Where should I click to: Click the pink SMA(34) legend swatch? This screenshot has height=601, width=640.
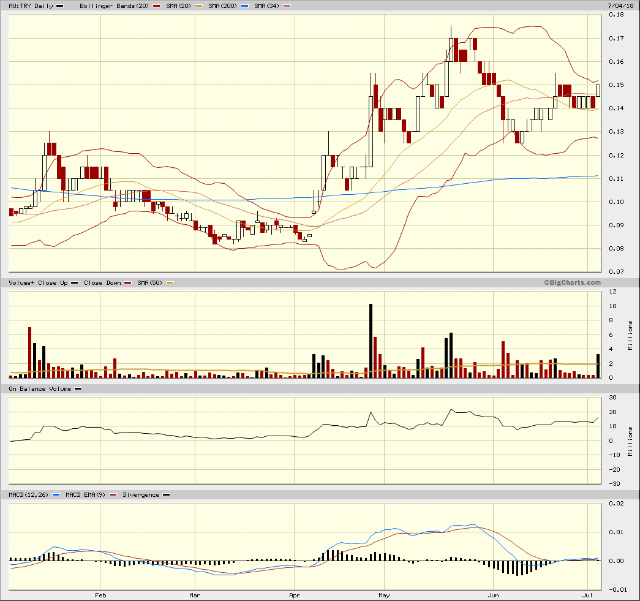[x=287, y=6]
